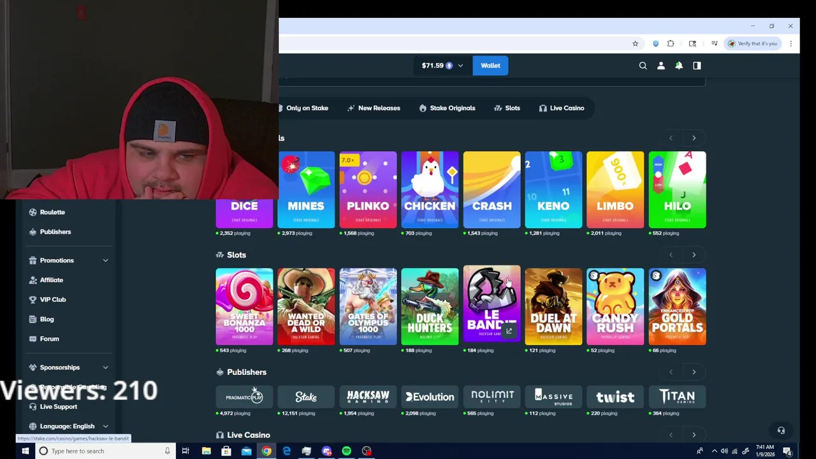Screen dimensions: 816x459
Task: Show previous Stake Originals games
Action: pos(671,138)
